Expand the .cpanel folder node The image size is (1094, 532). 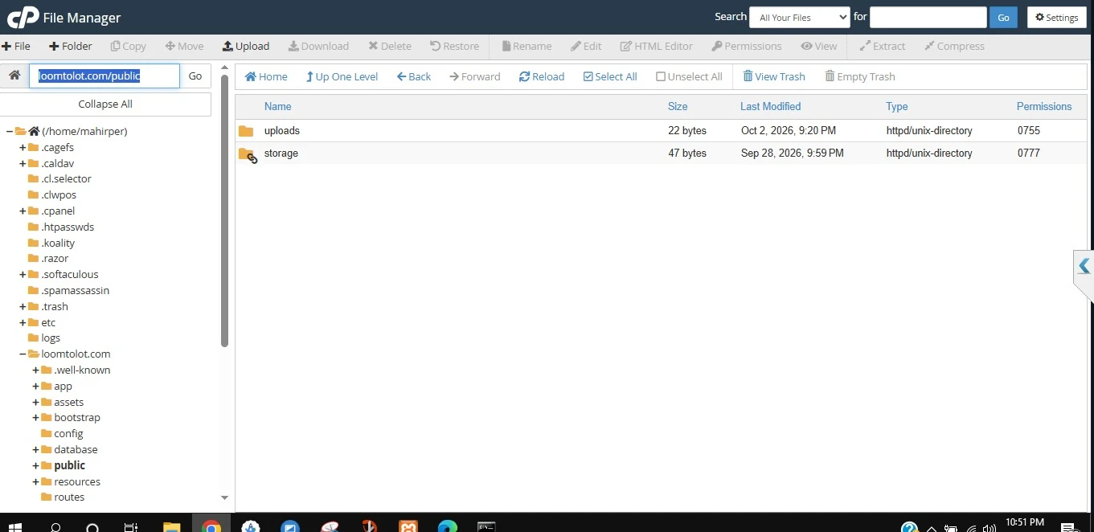(23, 211)
